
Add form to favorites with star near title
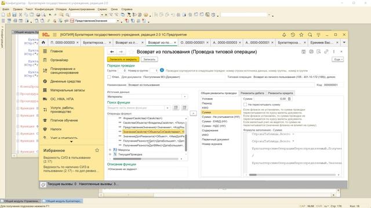132,52
